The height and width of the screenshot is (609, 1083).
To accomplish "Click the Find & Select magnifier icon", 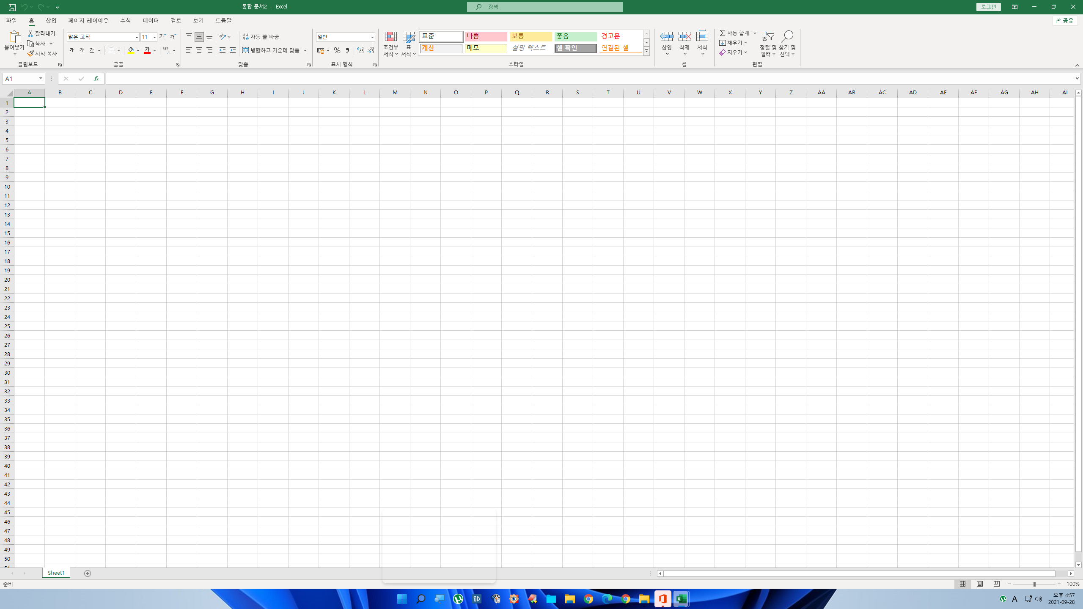I will click(x=787, y=37).
